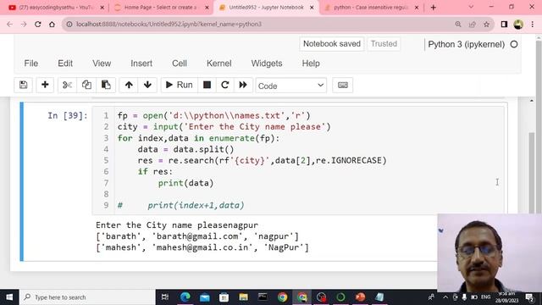542x305 pixels.
Task: Click the output line containing barath
Action: coord(197,236)
